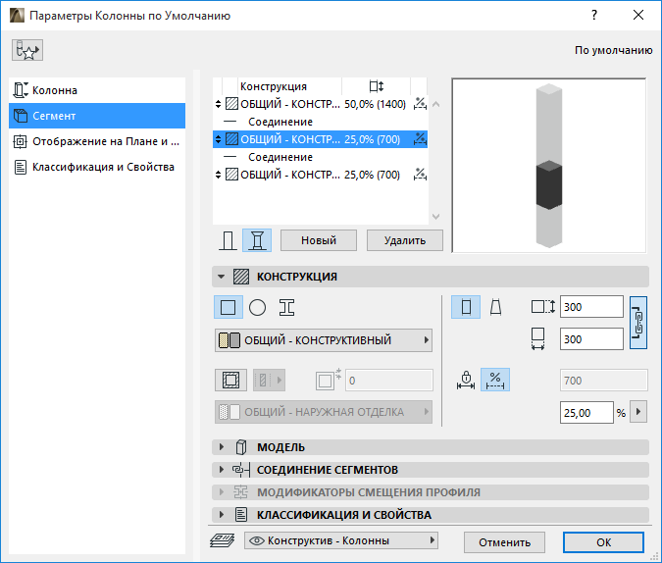Select highlighted segment row 25,0% (700)
662x563 pixels.
(320, 139)
